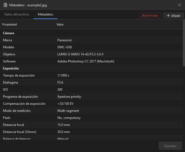The width and height of the screenshot is (185, 152).
Task: Click the +33/100 EV value
Action: 65,104
